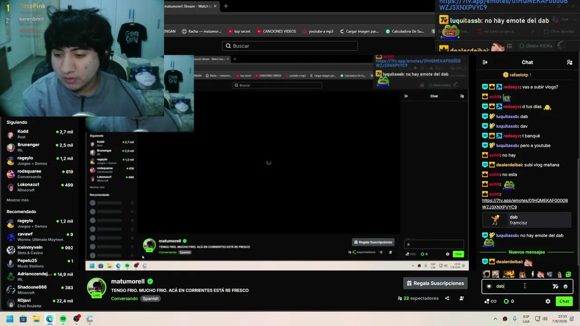Viewport: 580px width, 326px height.
Task: Click the Nuevos mensajes divider label
Action: [527, 252]
